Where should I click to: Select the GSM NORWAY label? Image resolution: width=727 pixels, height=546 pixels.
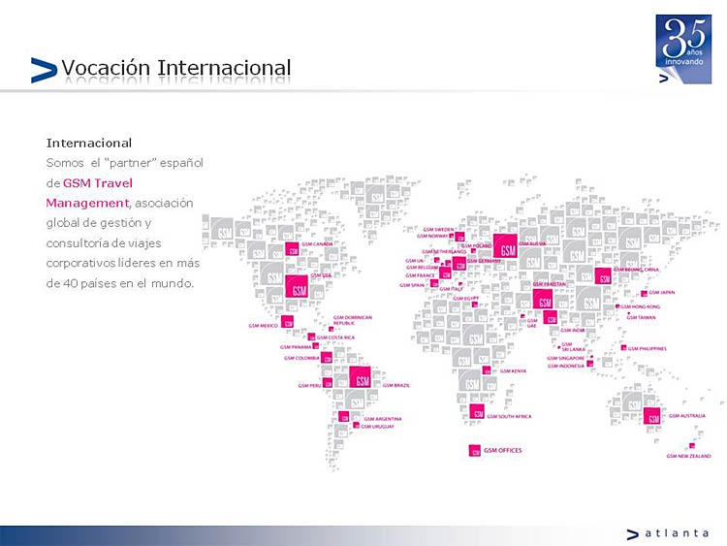[432, 236]
